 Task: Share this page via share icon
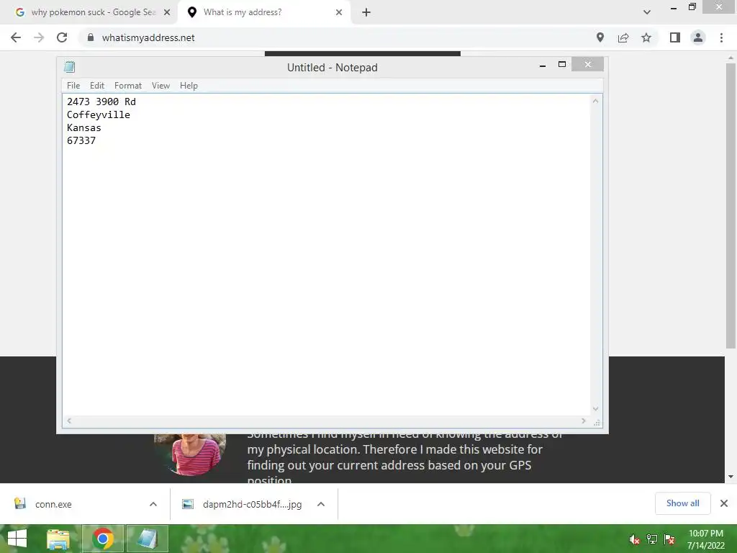pos(623,37)
